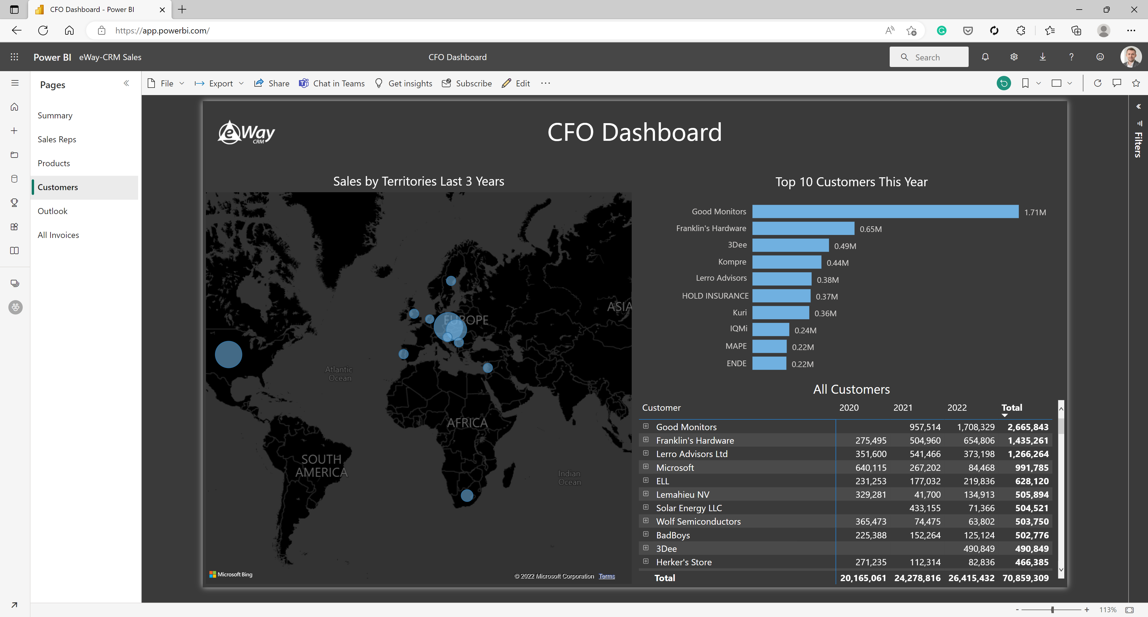
Task: Open the Workspaces icon
Action: [x=15, y=283]
